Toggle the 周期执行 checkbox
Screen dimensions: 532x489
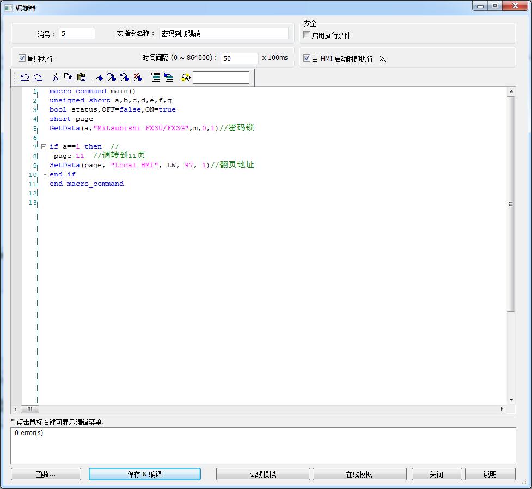pos(22,58)
